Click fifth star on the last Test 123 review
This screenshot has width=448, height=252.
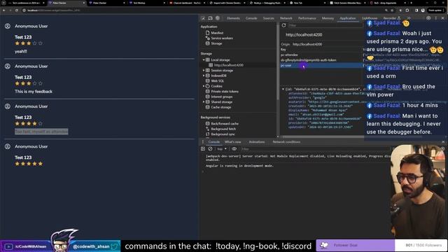41,164
